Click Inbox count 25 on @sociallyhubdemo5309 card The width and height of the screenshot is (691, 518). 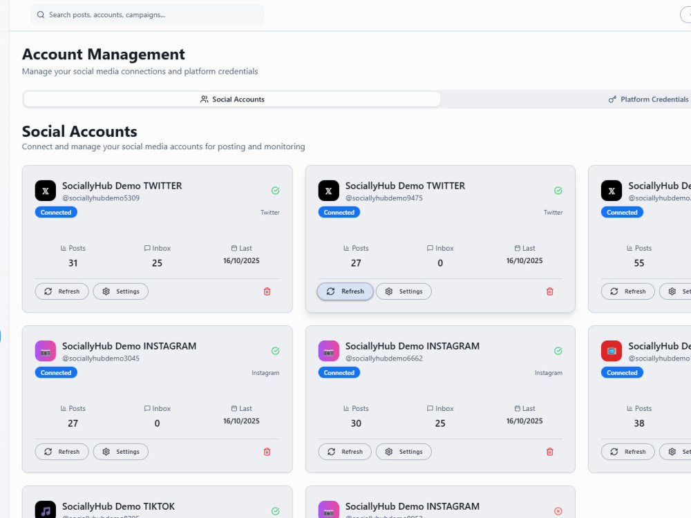(157, 263)
